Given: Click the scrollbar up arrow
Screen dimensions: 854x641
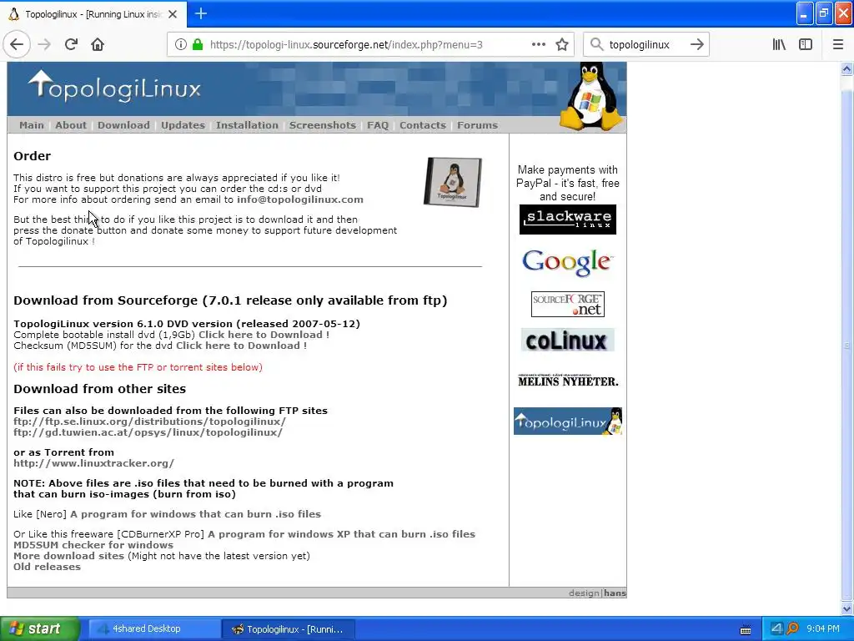Looking at the screenshot, I should pos(846,68).
